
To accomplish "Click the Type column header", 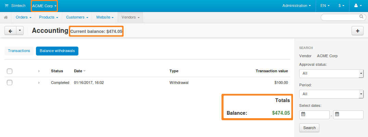I will coord(174,71).
